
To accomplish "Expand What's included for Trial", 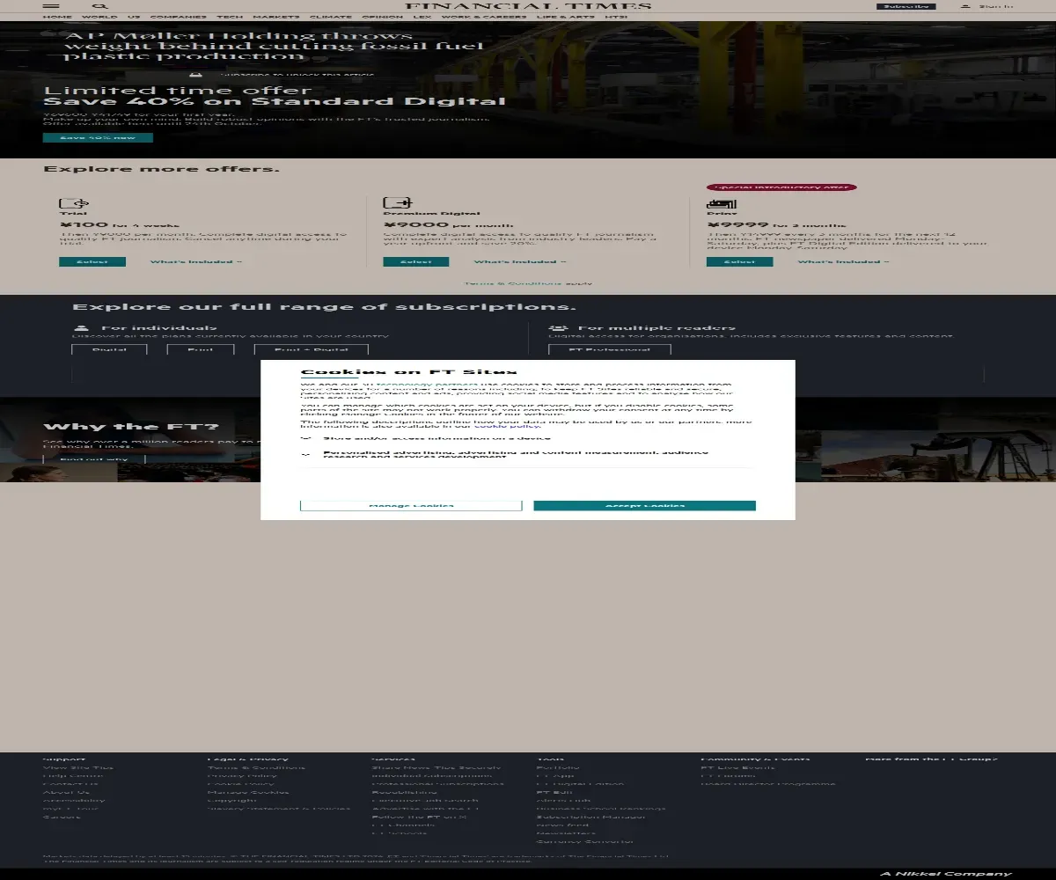I will (195, 261).
